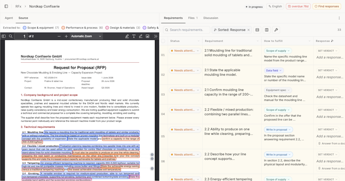Image resolution: width=345 pixels, height=181 pixels.
Task: Switch to the Files tab
Action: tap(193, 18)
